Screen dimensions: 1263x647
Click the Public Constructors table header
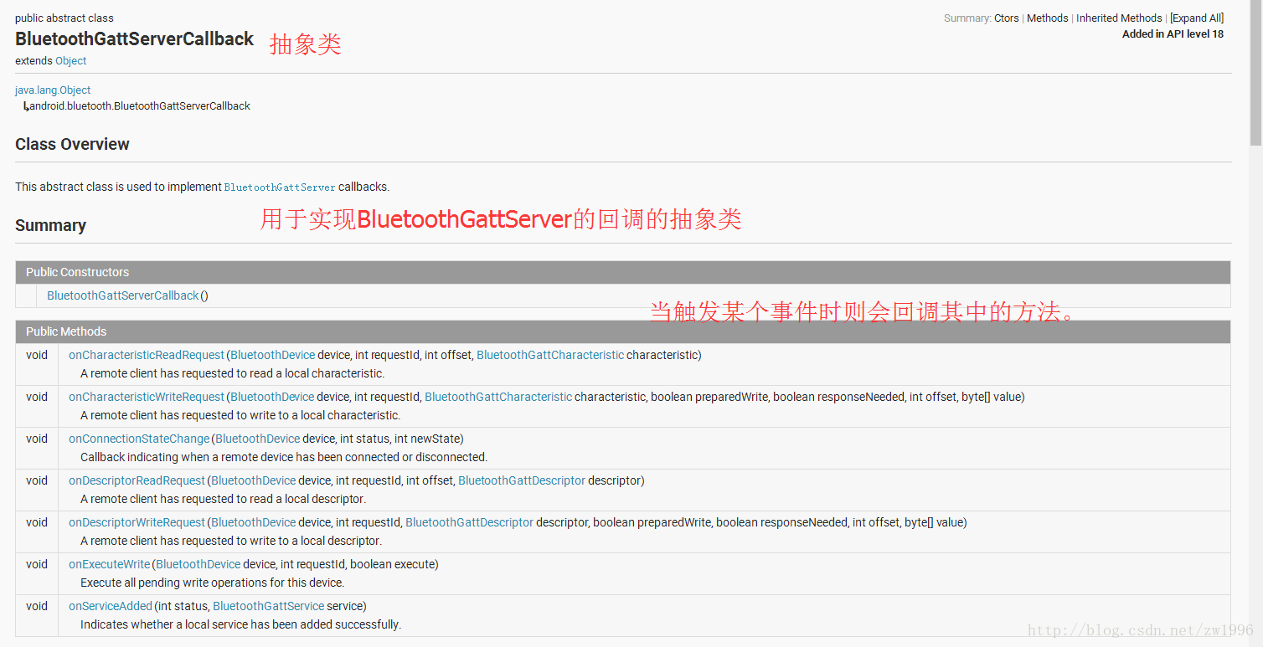623,272
